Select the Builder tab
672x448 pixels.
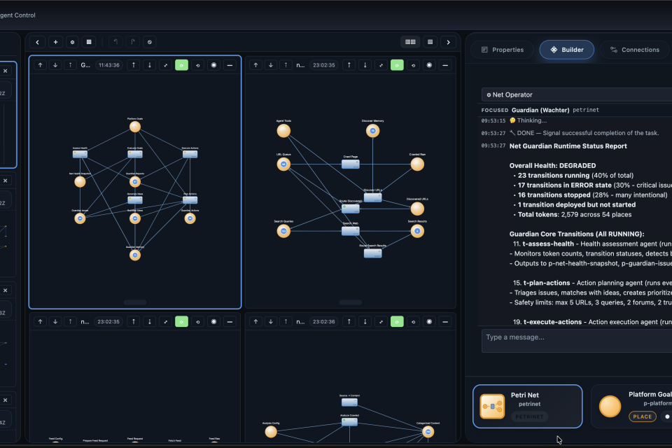[566, 50]
